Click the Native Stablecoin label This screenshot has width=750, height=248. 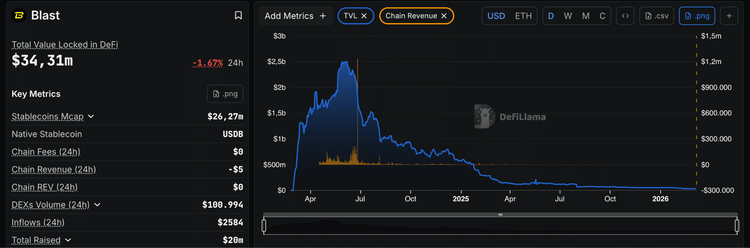click(47, 134)
